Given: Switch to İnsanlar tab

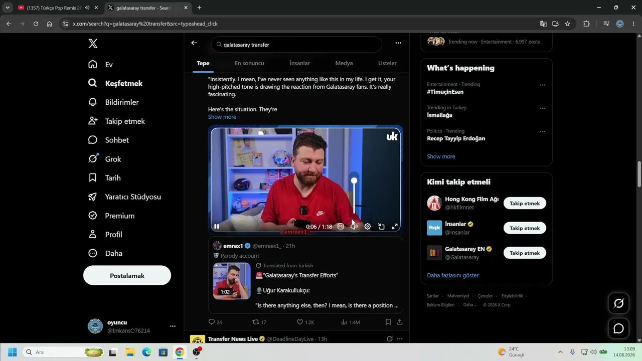Looking at the screenshot, I should (299, 63).
